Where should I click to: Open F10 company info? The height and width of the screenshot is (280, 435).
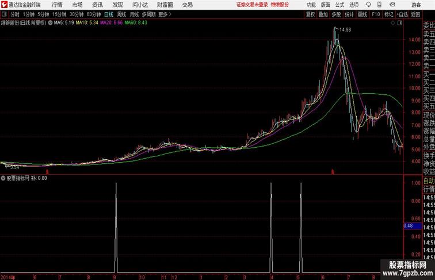(x=376, y=14)
